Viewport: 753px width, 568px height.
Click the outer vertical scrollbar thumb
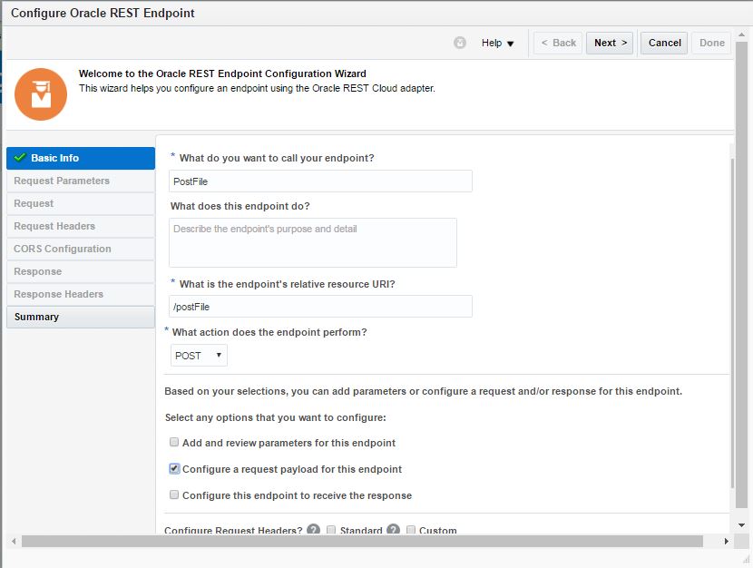741,275
